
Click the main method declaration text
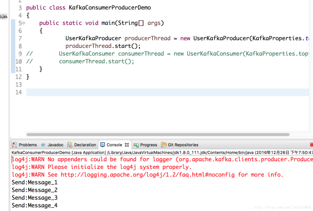click(102, 23)
